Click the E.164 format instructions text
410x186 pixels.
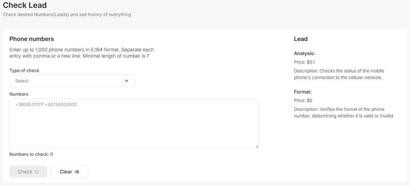coord(81,53)
